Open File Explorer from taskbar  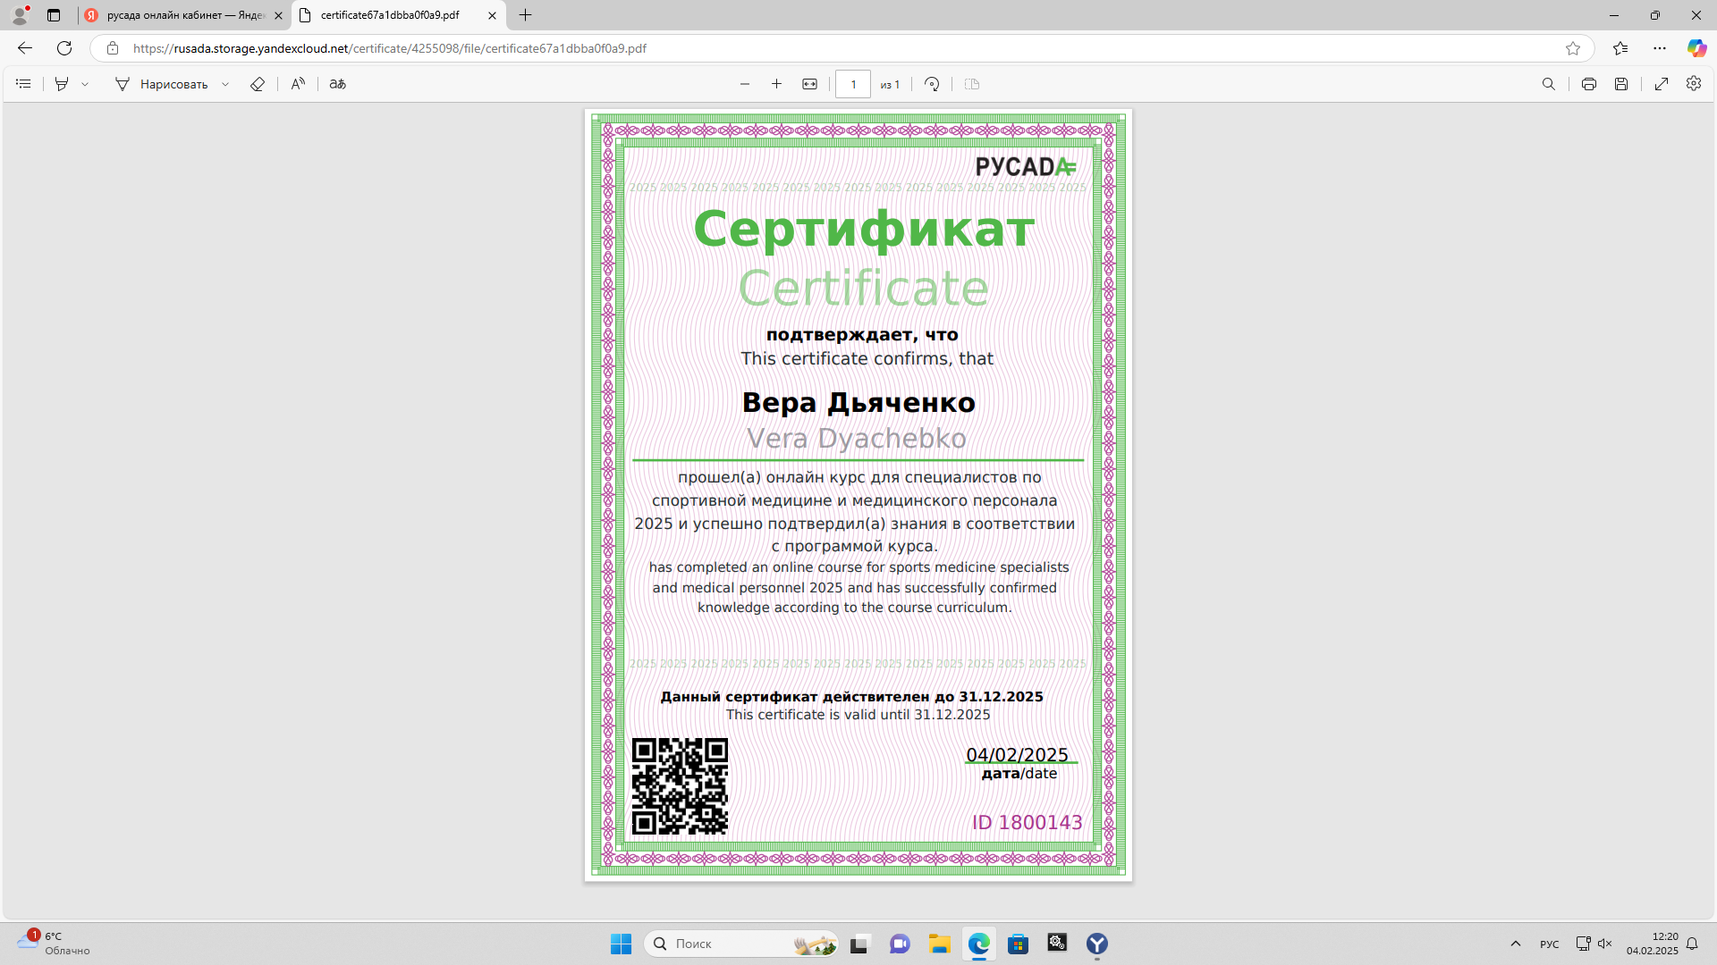(939, 944)
